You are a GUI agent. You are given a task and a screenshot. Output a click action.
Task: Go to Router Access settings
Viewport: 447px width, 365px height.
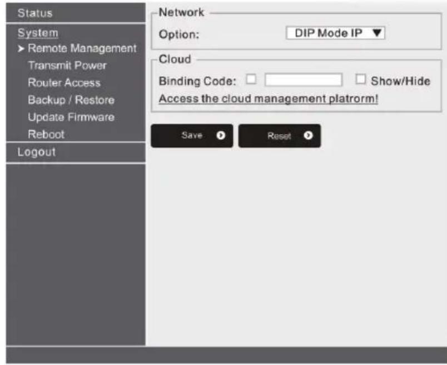point(64,83)
